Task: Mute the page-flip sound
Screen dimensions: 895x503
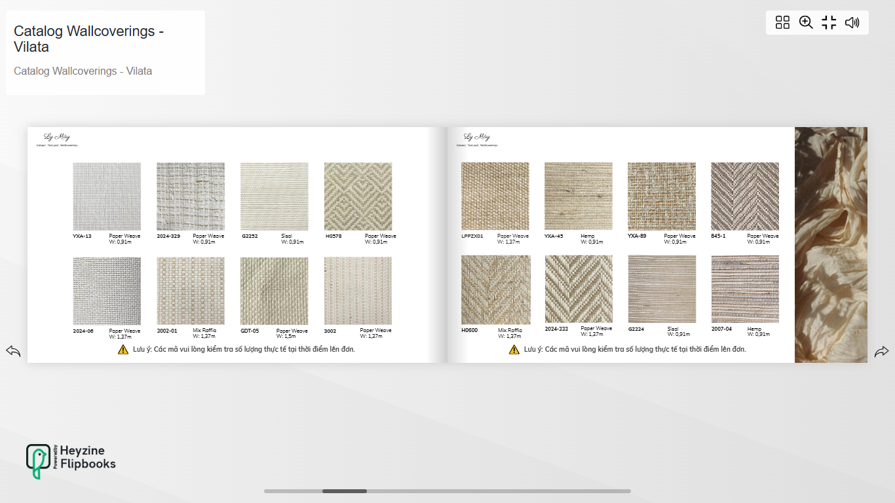Action: [852, 23]
